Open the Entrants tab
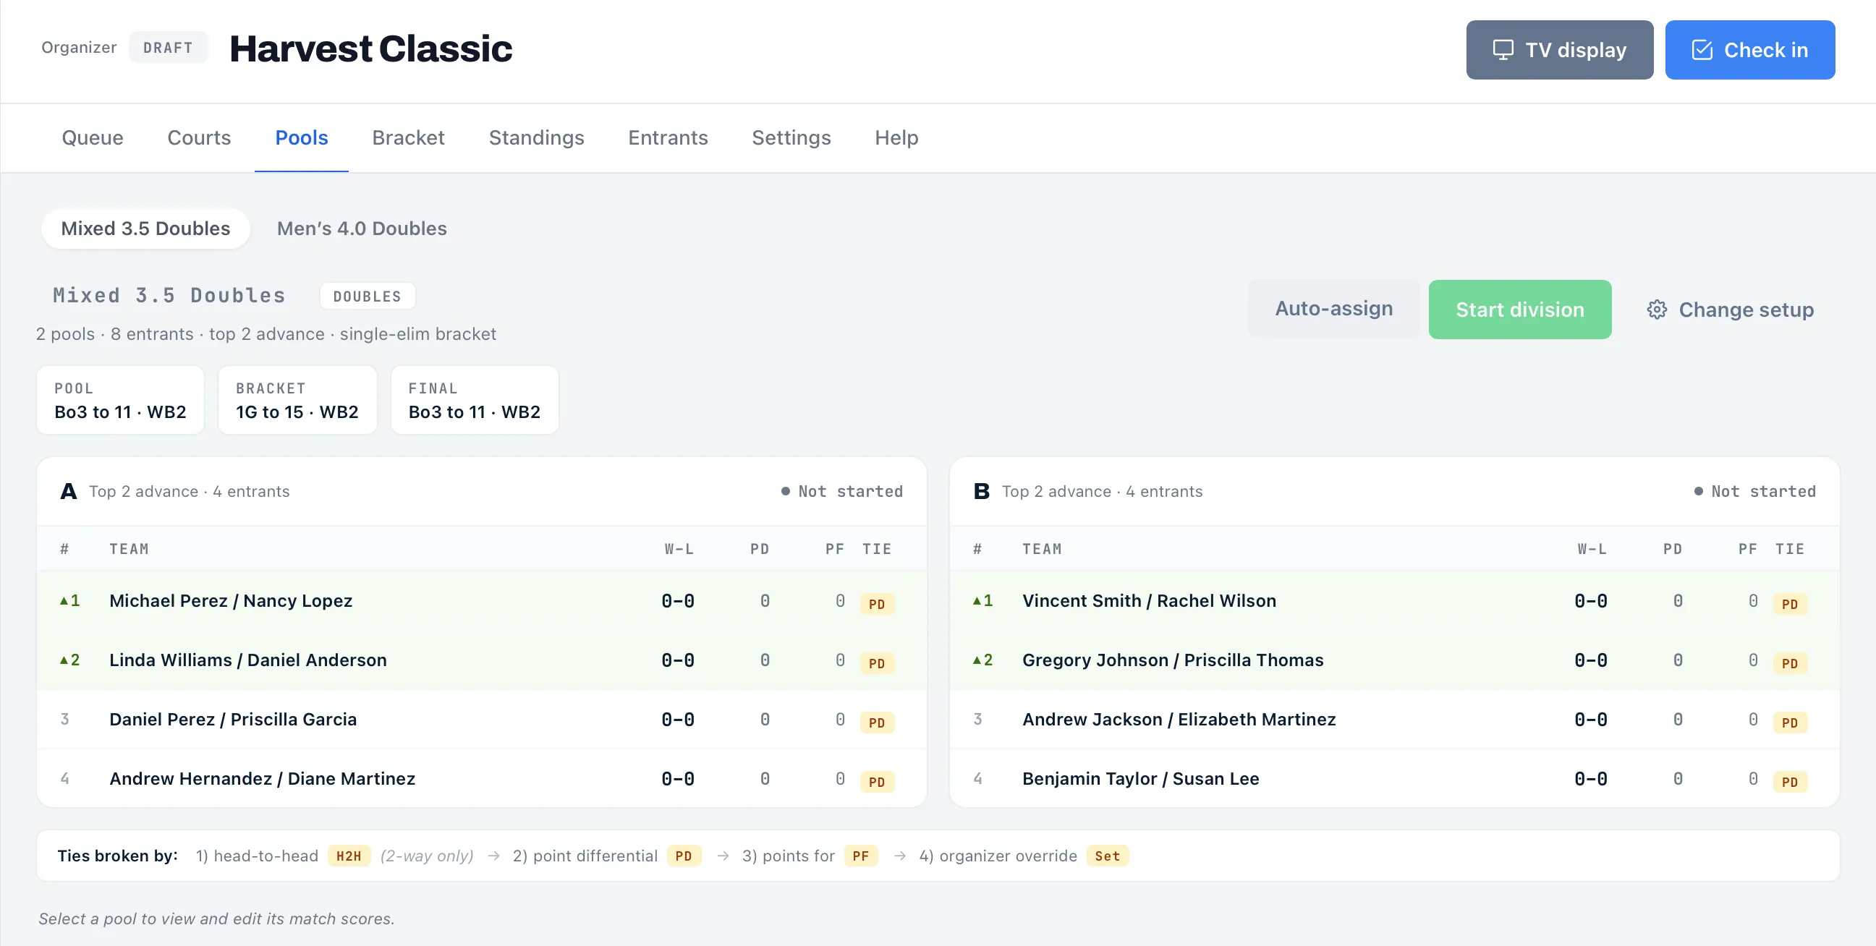1876x946 pixels. point(668,137)
